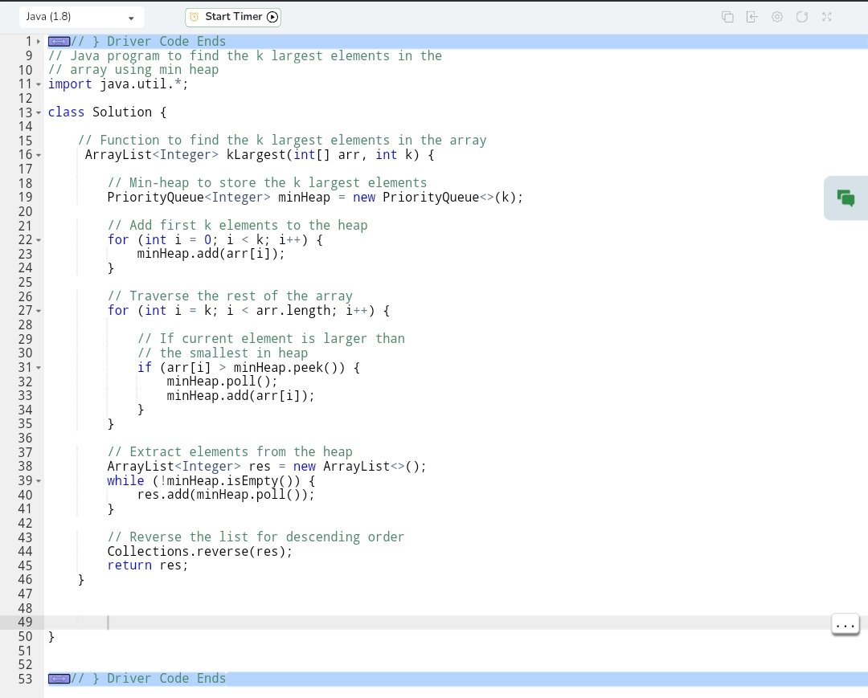Click 'res.add(minHeap.poll());' statement

tap(226, 495)
